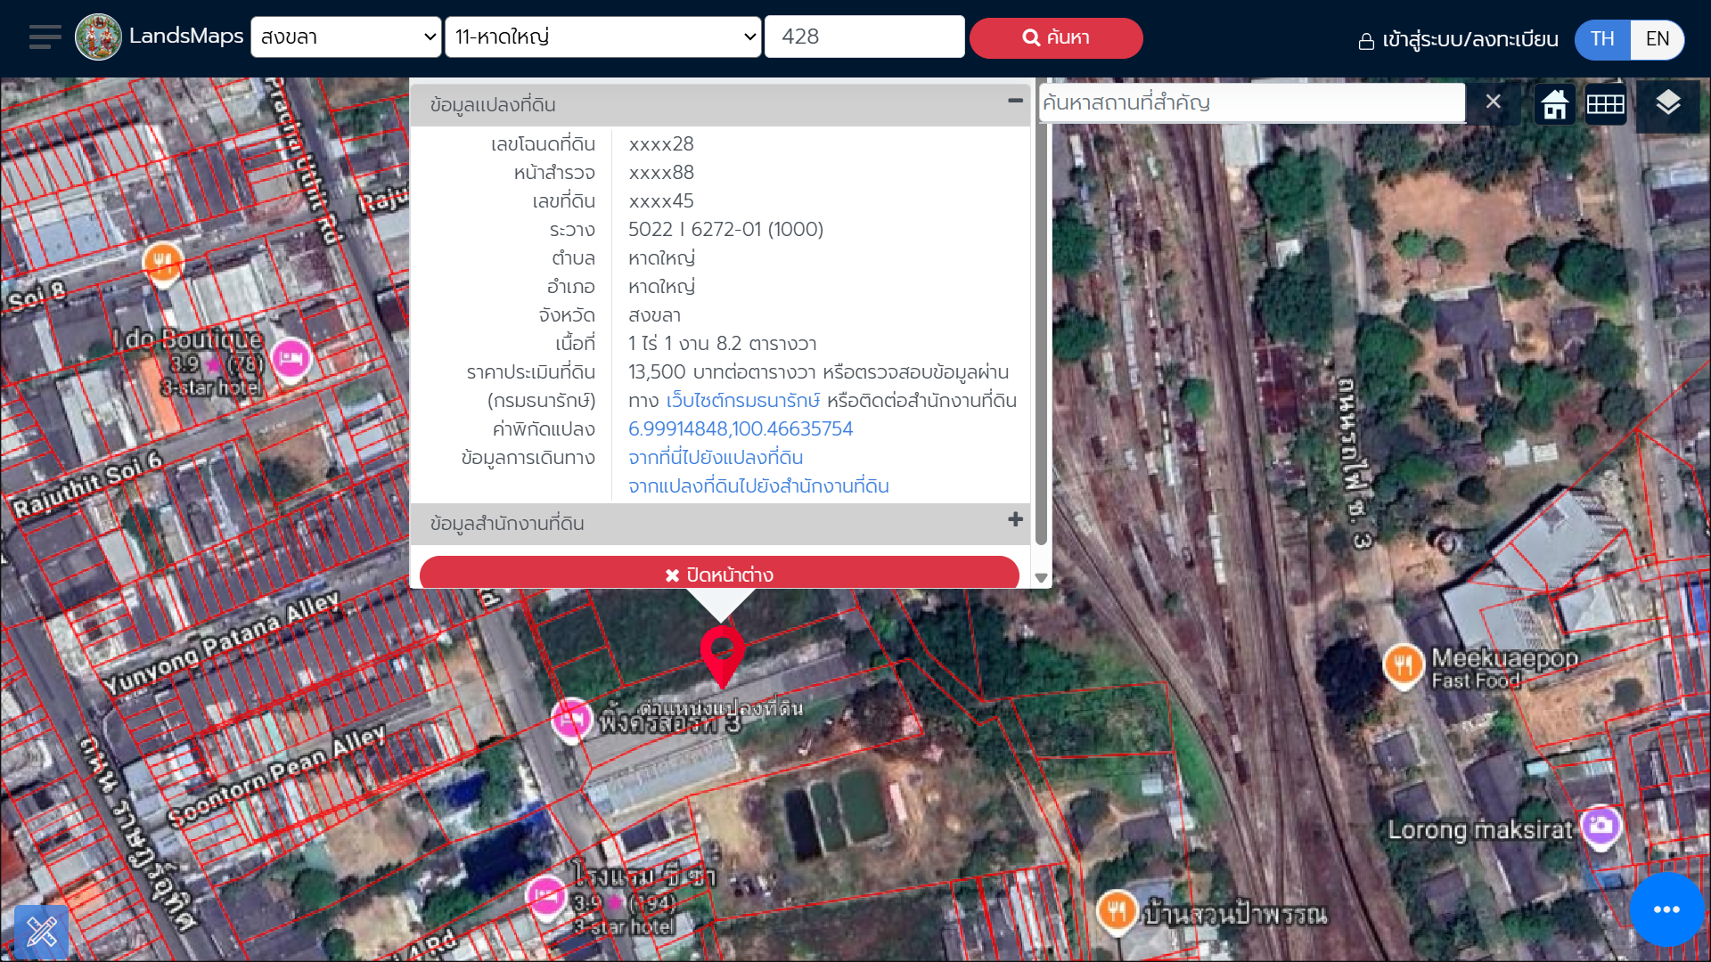Open the sidebar hamburger menu

pyautogui.click(x=44, y=37)
